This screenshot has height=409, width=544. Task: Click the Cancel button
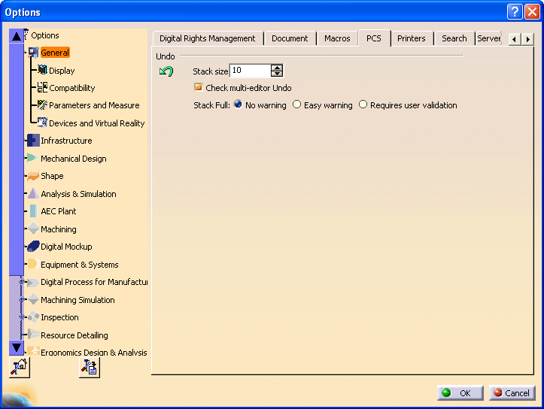(512, 393)
